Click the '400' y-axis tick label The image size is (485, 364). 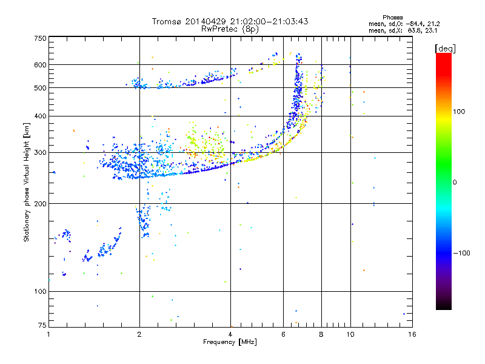pos(40,116)
